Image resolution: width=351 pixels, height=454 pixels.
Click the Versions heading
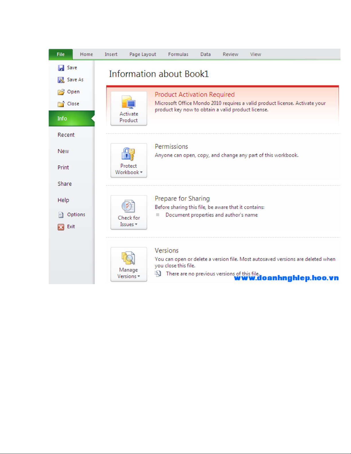tap(166, 251)
